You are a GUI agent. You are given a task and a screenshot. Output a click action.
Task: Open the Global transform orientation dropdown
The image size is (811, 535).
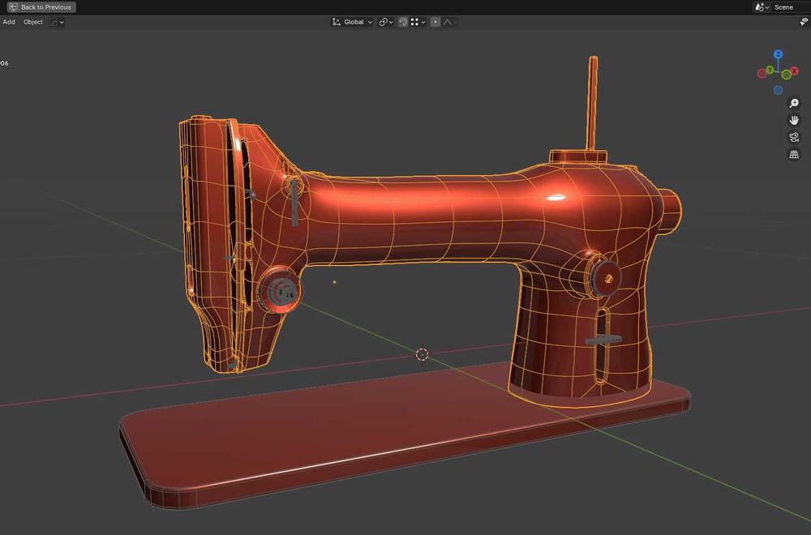tap(352, 22)
